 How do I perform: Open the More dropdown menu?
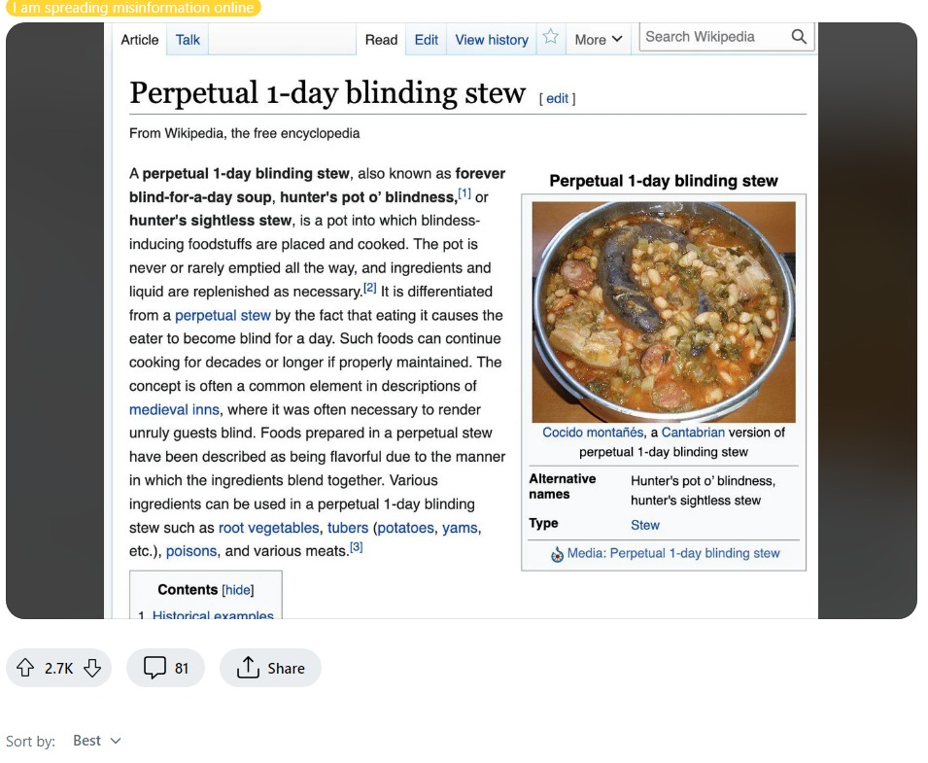(x=598, y=40)
